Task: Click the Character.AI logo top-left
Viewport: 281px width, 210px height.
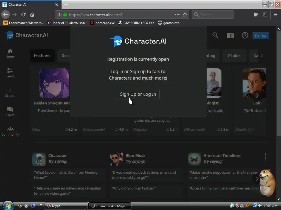Action: pos(26,35)
